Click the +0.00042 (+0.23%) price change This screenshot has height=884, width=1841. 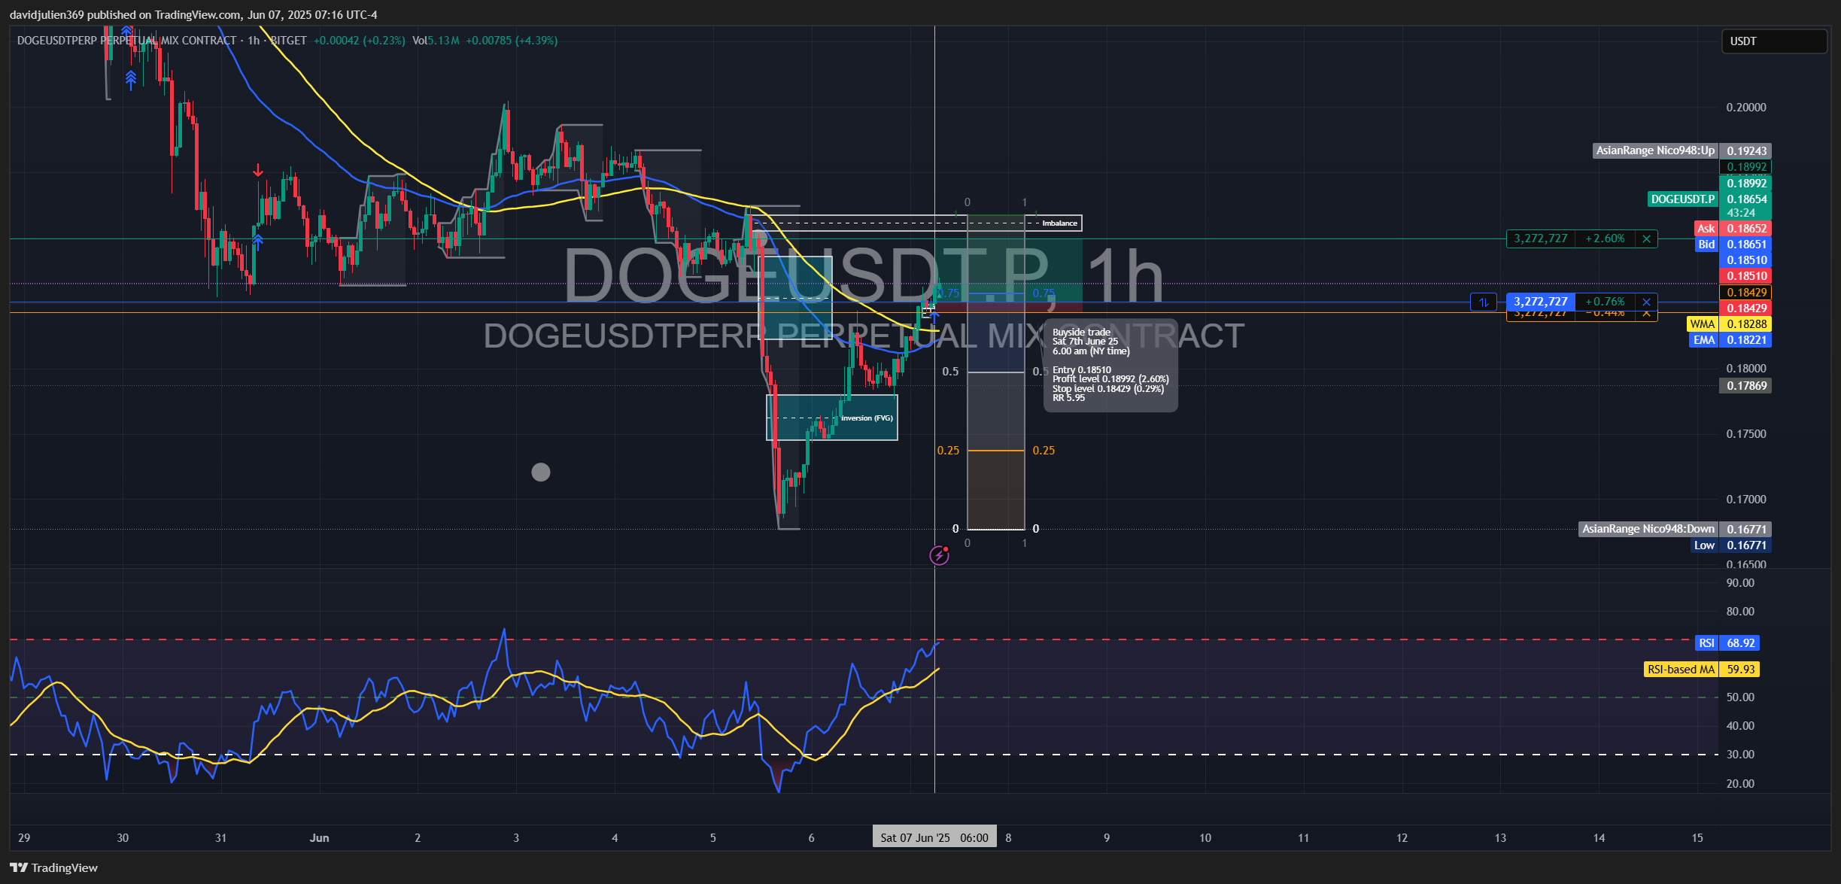point(359,41)
